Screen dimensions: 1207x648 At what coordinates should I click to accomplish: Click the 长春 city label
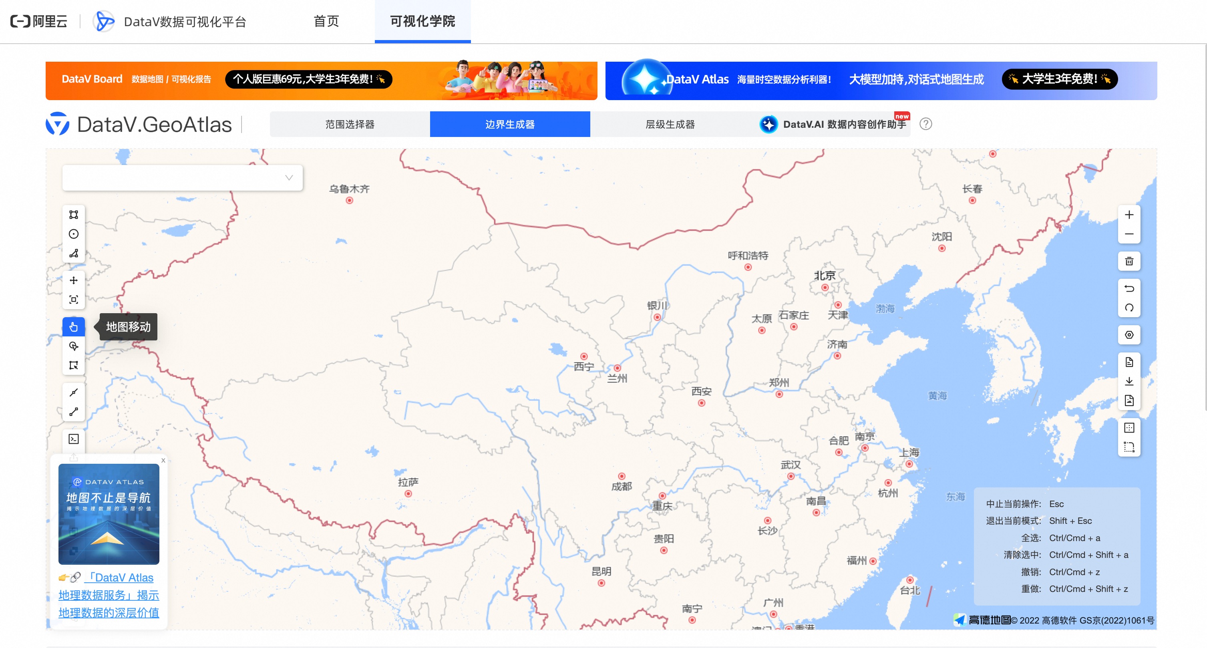[x=972, y=189]
